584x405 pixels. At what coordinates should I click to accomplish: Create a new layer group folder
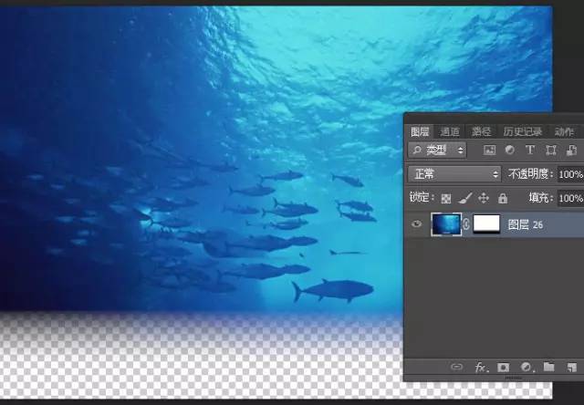click(x=548, y=368)
